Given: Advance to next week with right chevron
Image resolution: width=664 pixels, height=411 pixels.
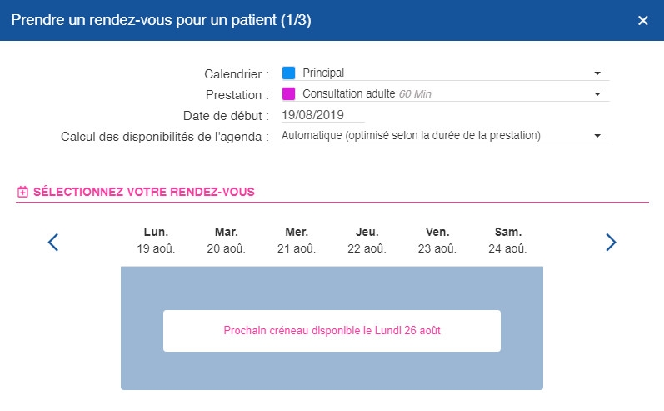Looking at the screenshot, I should (x=611, y=243).
